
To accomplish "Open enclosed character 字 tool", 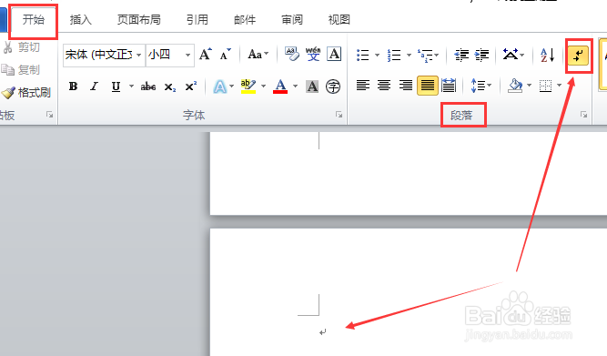I will (x=333, y=86).
